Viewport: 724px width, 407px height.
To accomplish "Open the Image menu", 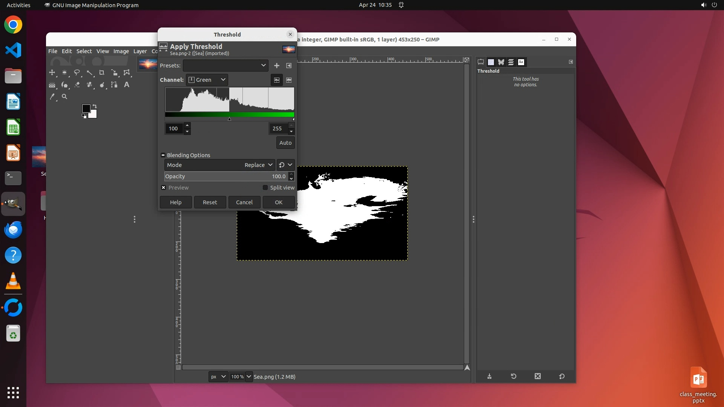I will [x=121, y=51].
